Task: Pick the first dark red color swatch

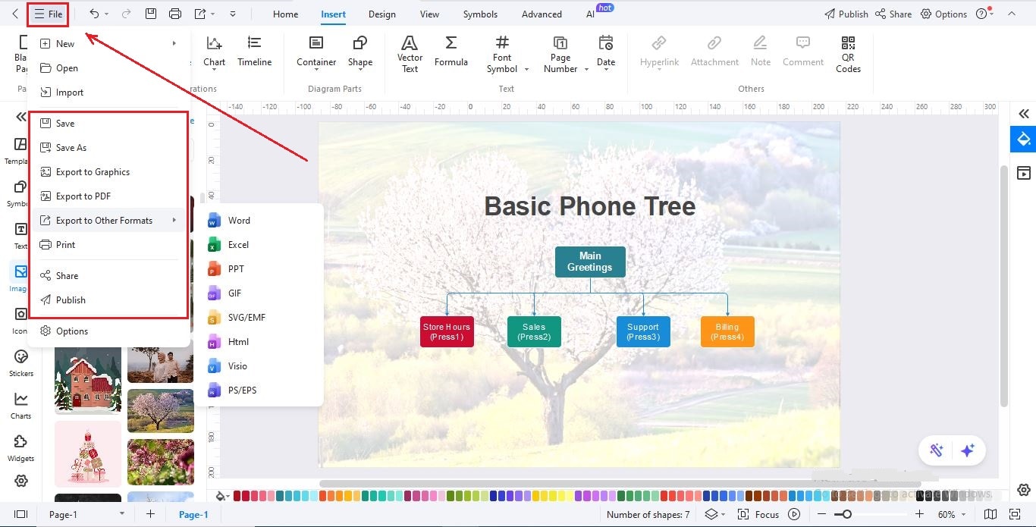Action: point(237,496)
